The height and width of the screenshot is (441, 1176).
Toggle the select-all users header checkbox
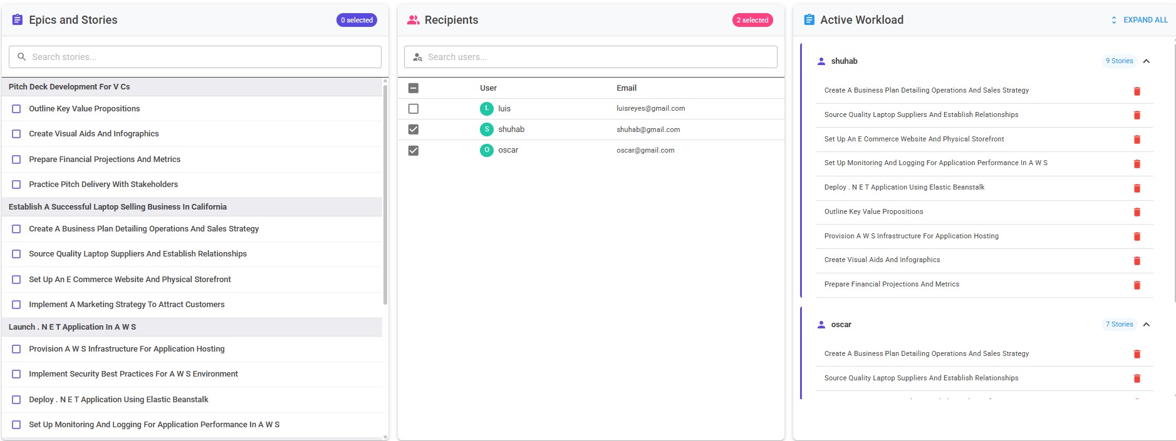pyautogui.click(x=414, y=88)
